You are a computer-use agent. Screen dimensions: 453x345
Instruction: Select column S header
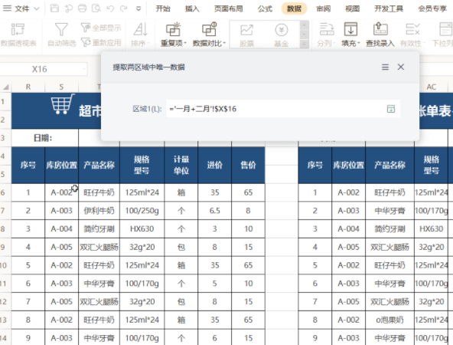(61, 87)
